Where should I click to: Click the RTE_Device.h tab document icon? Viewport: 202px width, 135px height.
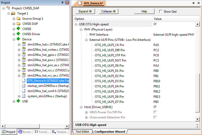pyautogui.click(x=80, y=3)
